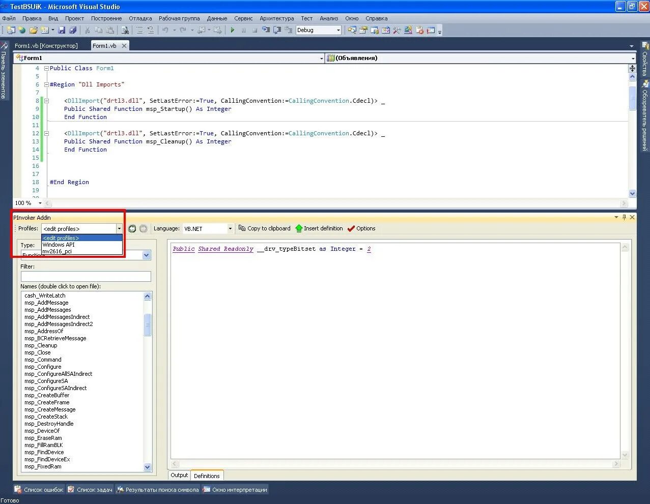
Task: Open Solution Explorer from the toolbar icon
Action: [x=352, y=30]
